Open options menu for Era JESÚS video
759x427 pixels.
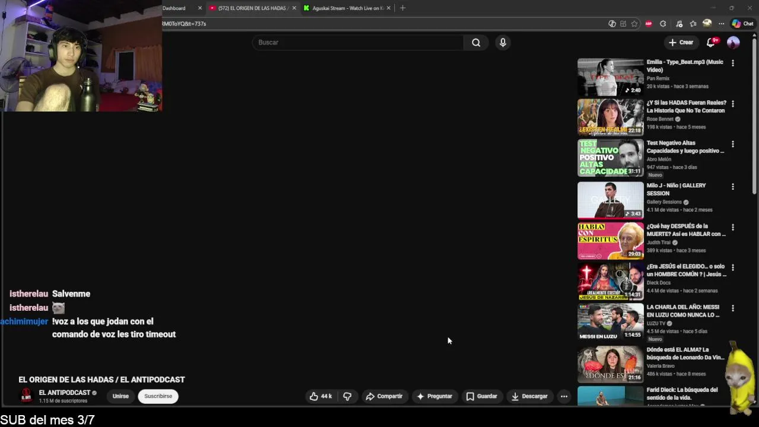point(733,267)
